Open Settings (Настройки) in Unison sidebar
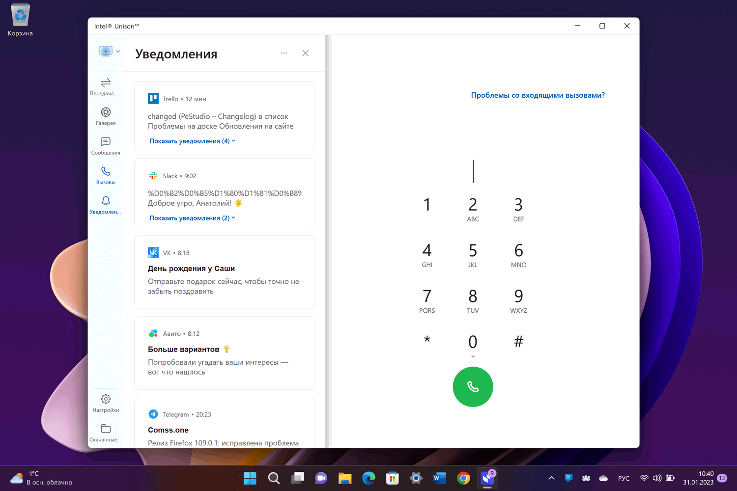This screenshot has height=491, width=737. [106, 403]
